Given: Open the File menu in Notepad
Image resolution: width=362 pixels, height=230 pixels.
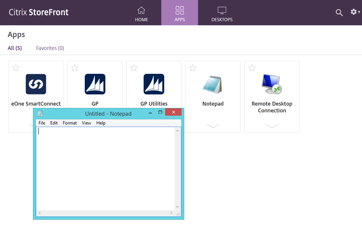Looking at the screenshot, I should coord(42,123).
